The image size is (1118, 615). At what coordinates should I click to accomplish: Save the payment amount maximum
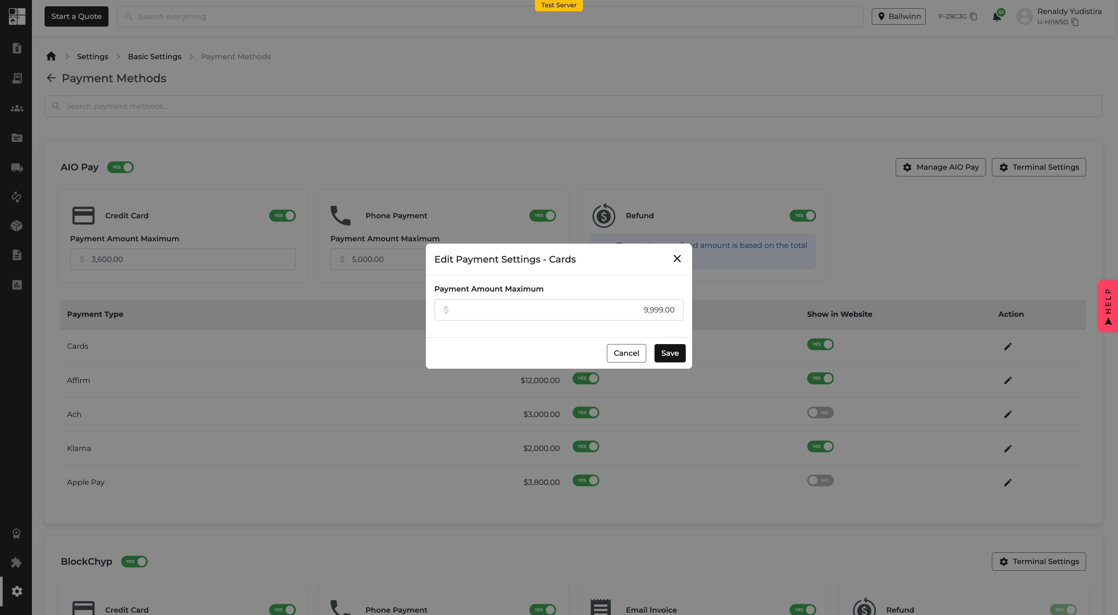670,353
